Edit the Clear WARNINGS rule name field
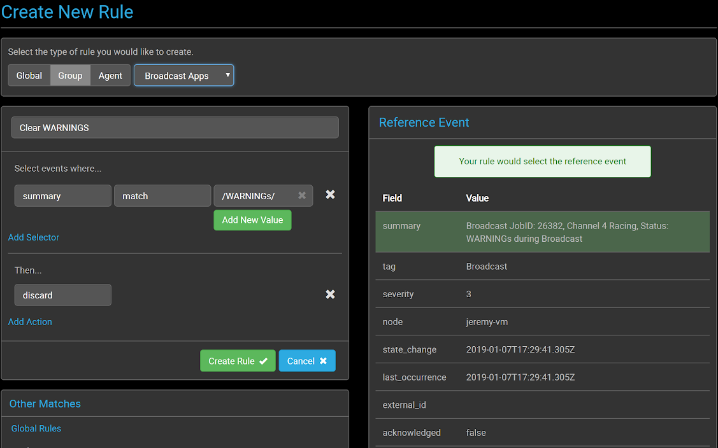Image resolution: width=718 pixels, height=448 pixels. pyautogui.click(x=175, y=128)
